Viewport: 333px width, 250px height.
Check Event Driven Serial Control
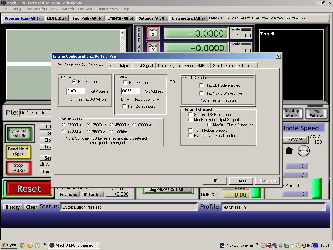tap(191, 135)
